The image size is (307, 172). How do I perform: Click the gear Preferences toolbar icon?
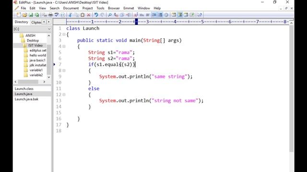click(166, 15)
